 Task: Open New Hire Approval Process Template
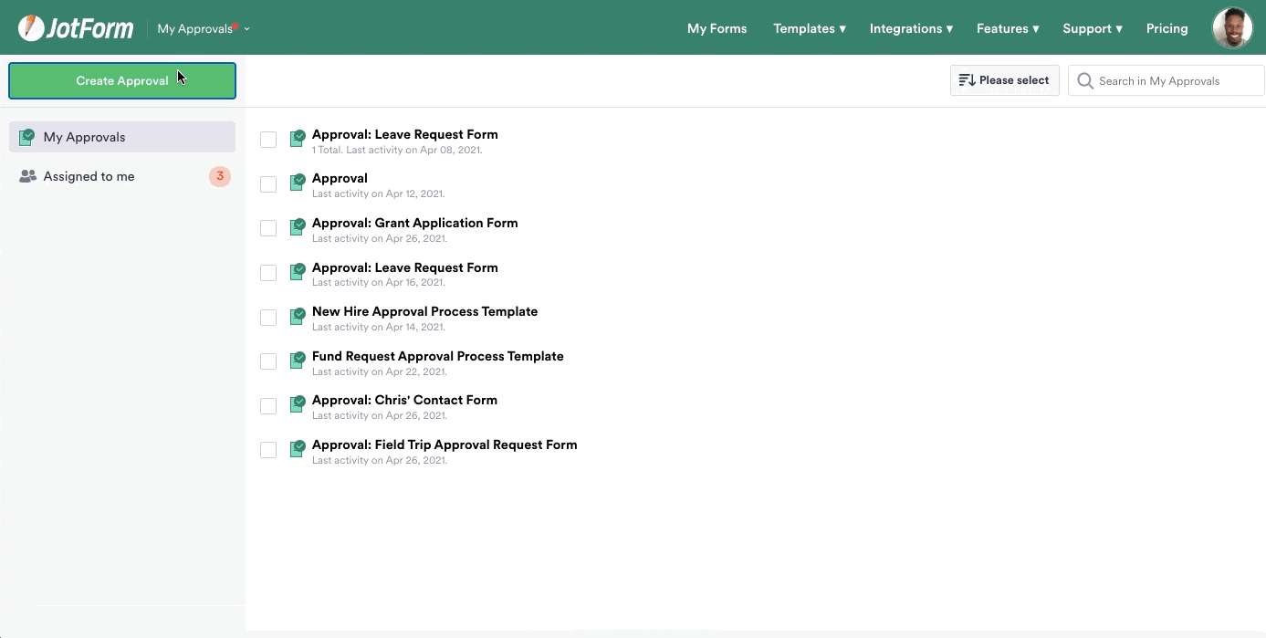(424, 311)
